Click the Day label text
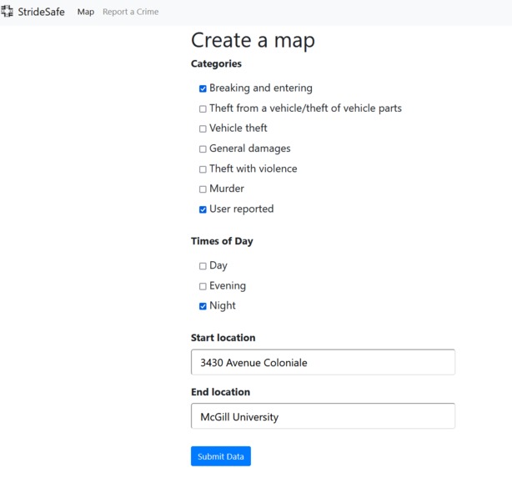 [218, 265]
